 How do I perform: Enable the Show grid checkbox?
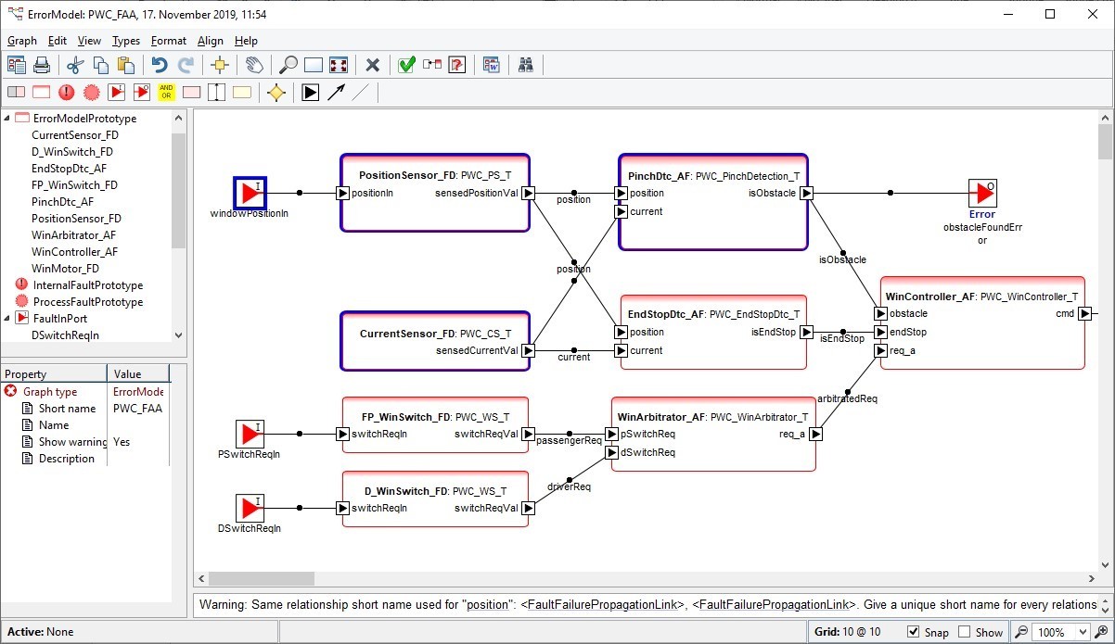pyautogui.click(x=965, y=632)
